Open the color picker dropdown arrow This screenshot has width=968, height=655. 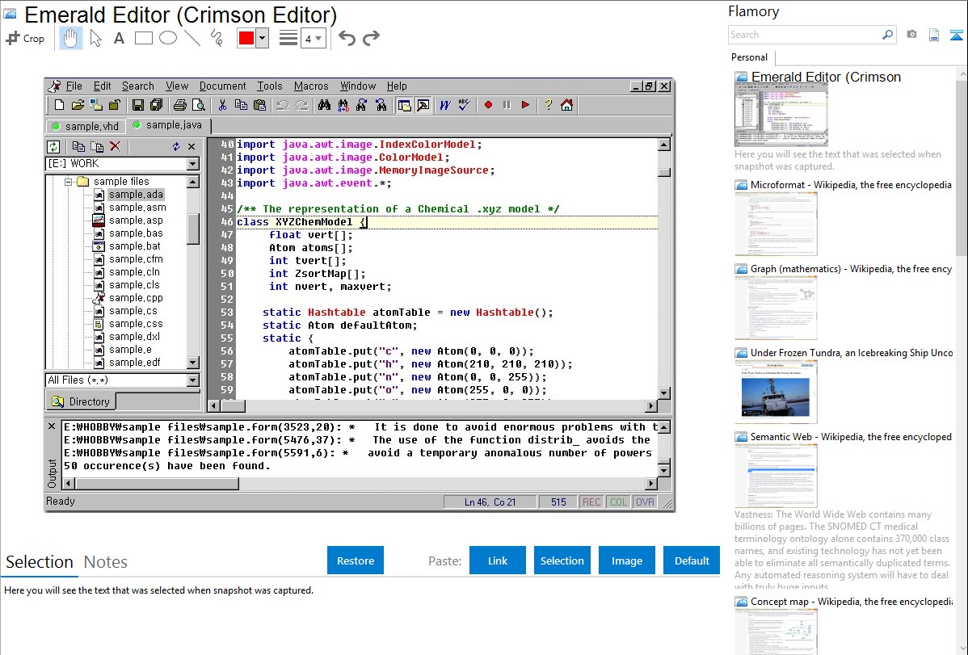(x=262, y=38)
